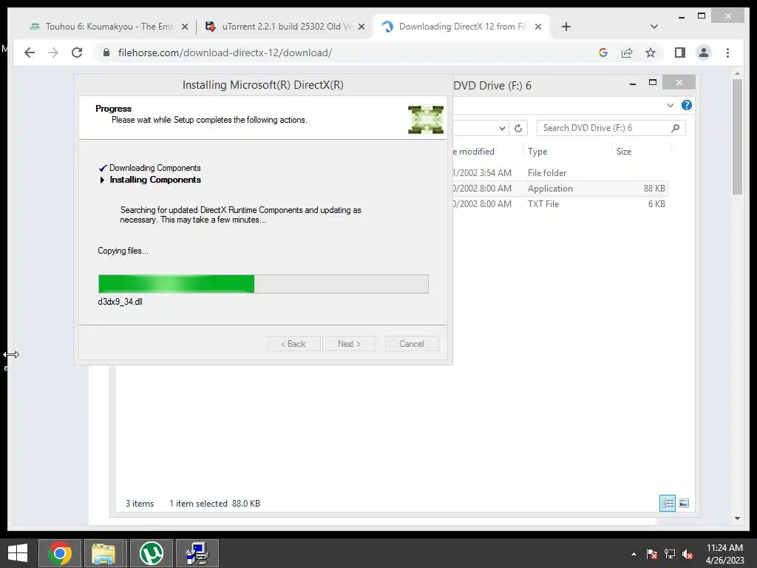This screenshot has width=757, height=568.
Task: Open the Windows Start button
Action: 18,553
